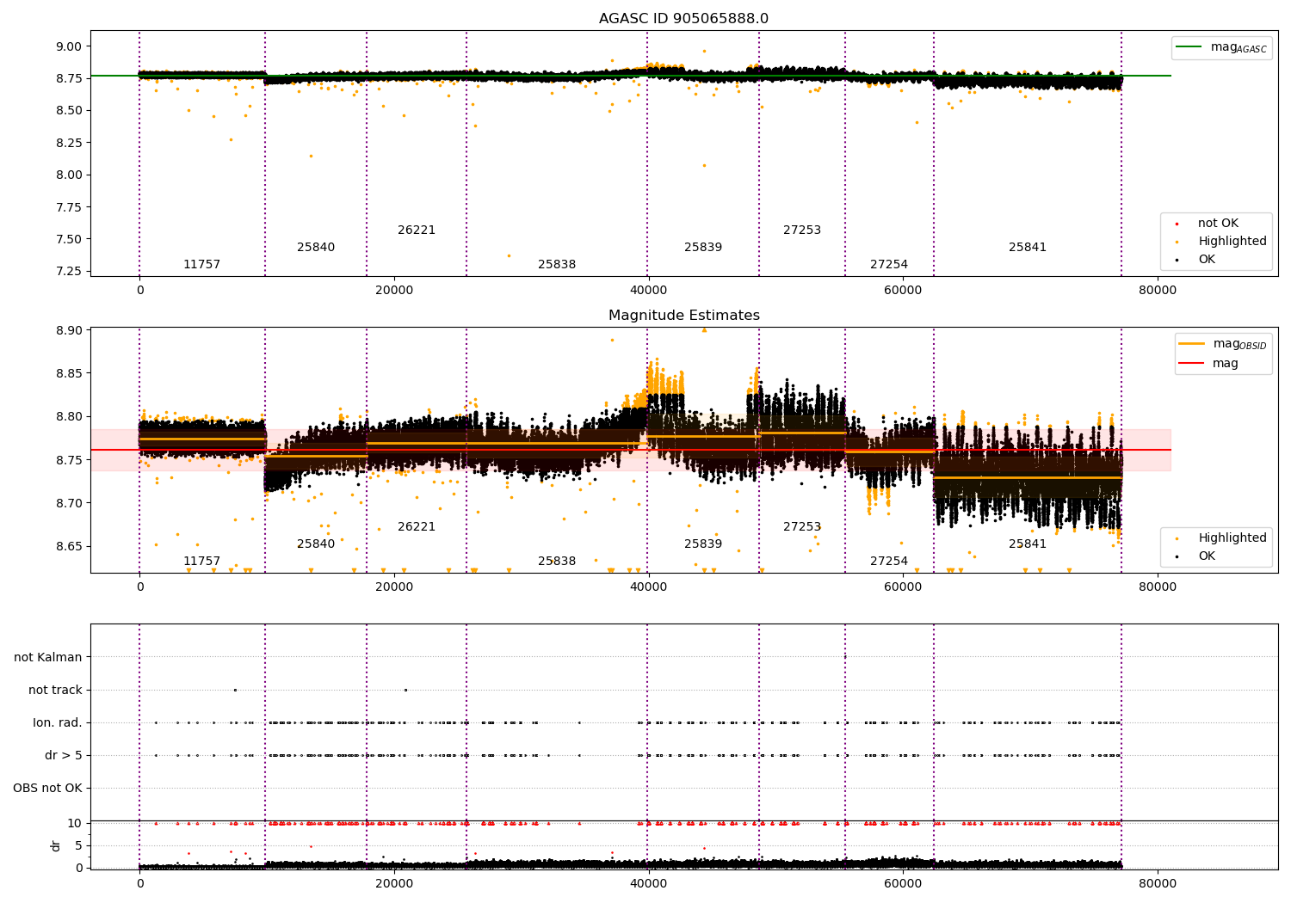Screen dimensions: 1291x903
Task: Click y-axis tick 8.65 on middle plot
Action: [x=68, y=547]
